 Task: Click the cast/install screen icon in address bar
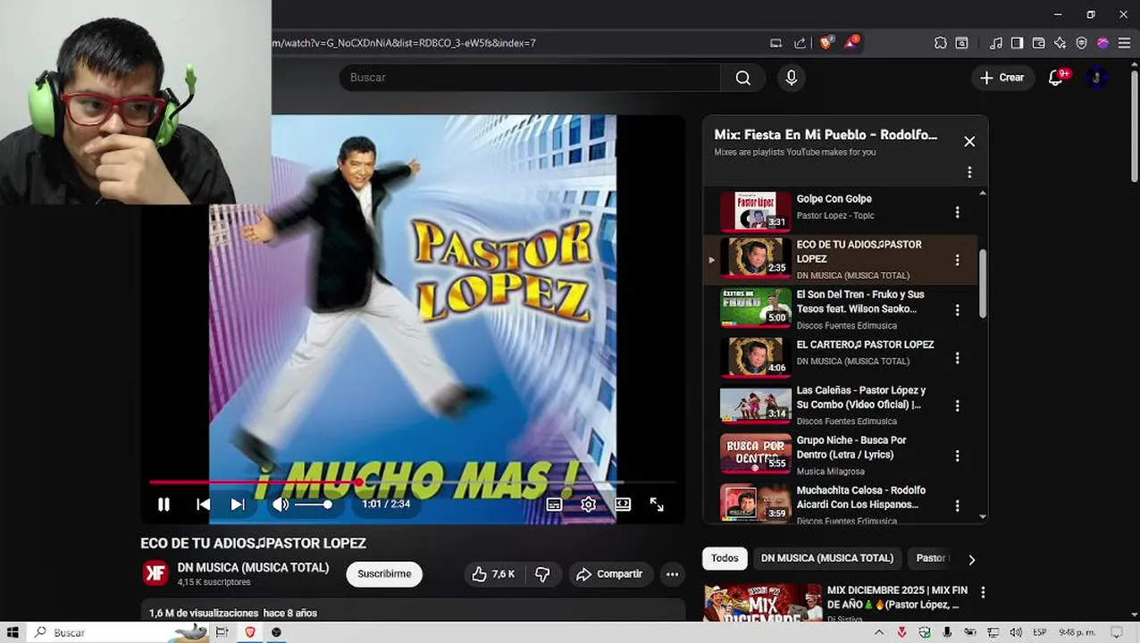click(775, 43)
